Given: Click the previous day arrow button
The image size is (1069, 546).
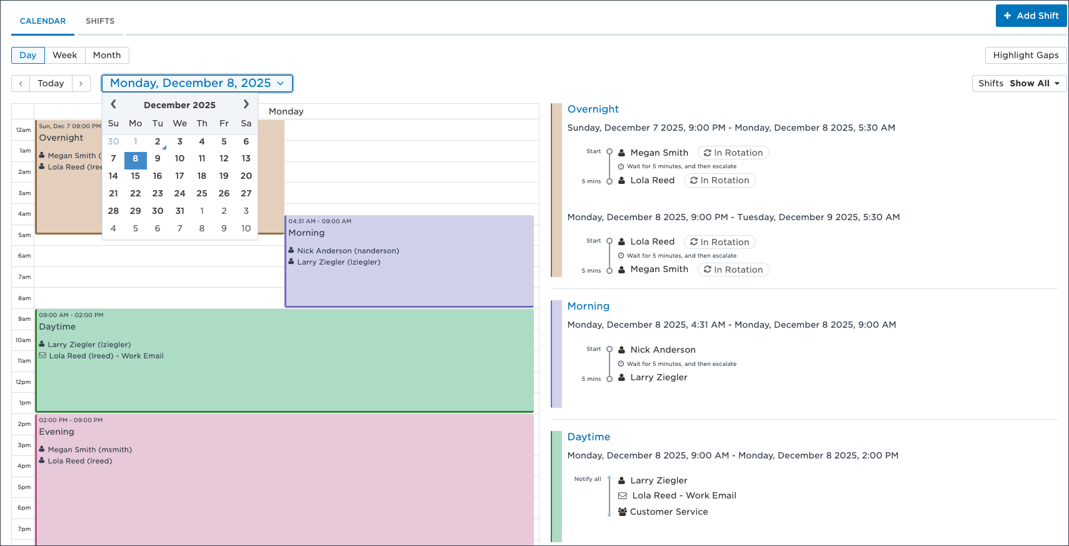Looking at the screenshot, I should 21,83.
